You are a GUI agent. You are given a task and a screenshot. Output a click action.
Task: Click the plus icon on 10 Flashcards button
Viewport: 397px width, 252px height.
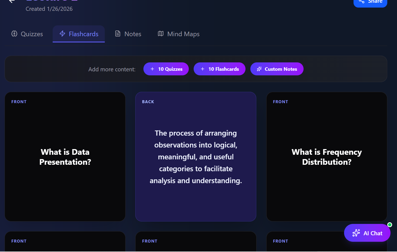pyautogui.click(x=202, y=69)
